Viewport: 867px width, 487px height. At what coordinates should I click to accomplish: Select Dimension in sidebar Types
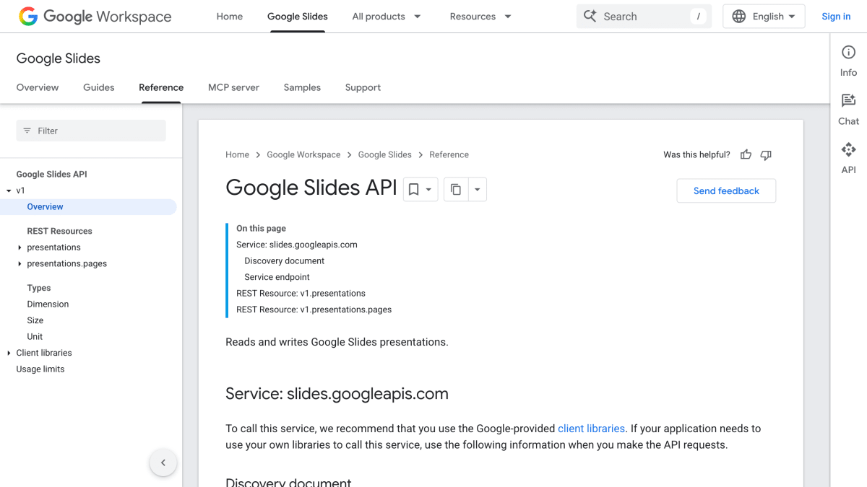coord(48,304)
